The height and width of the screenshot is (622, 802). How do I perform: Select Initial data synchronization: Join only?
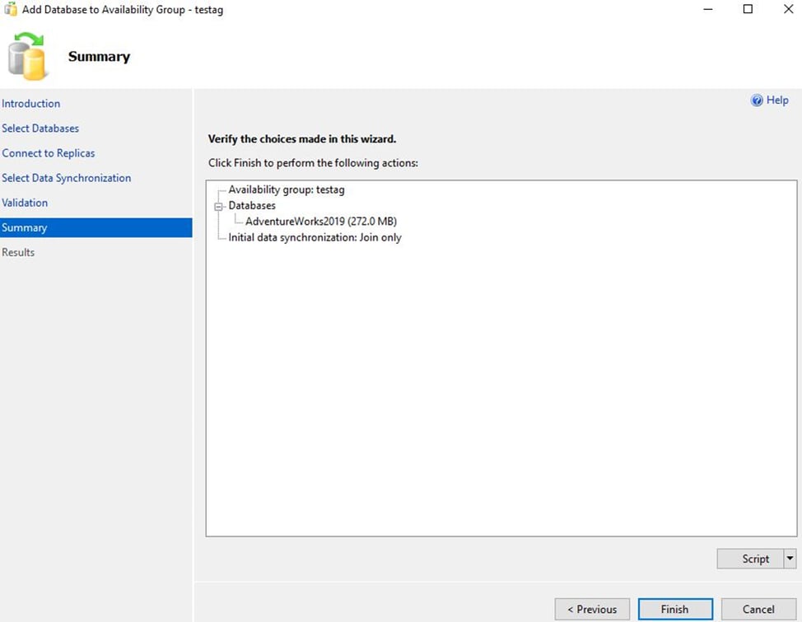tap(315, 237)
